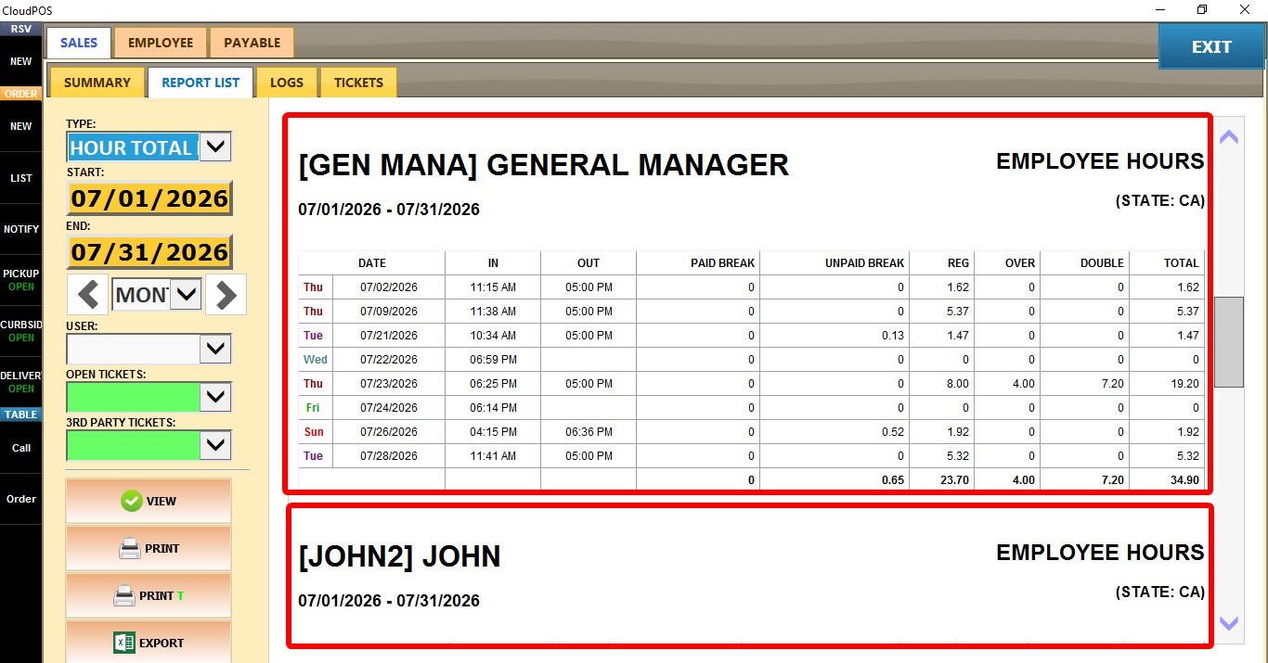
Task: Click the TOTAL column header
Action: tap(1167, 263)
